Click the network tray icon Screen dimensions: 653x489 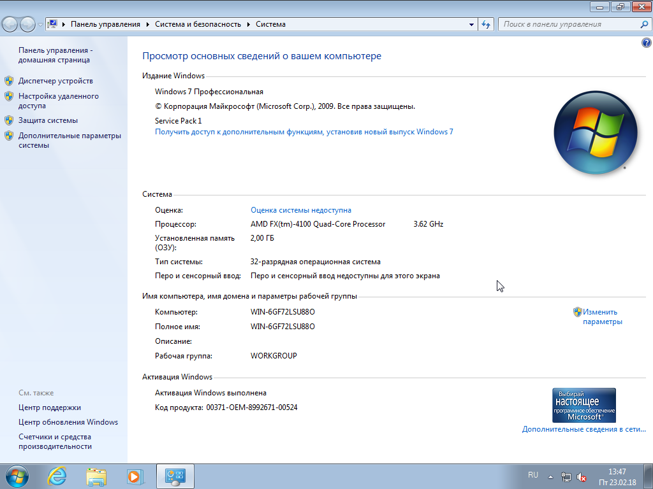(566, 477)
